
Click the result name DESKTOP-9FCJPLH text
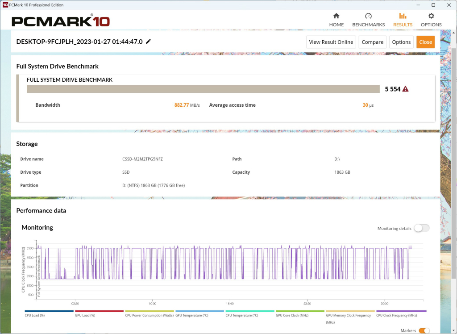pos(79,42)
